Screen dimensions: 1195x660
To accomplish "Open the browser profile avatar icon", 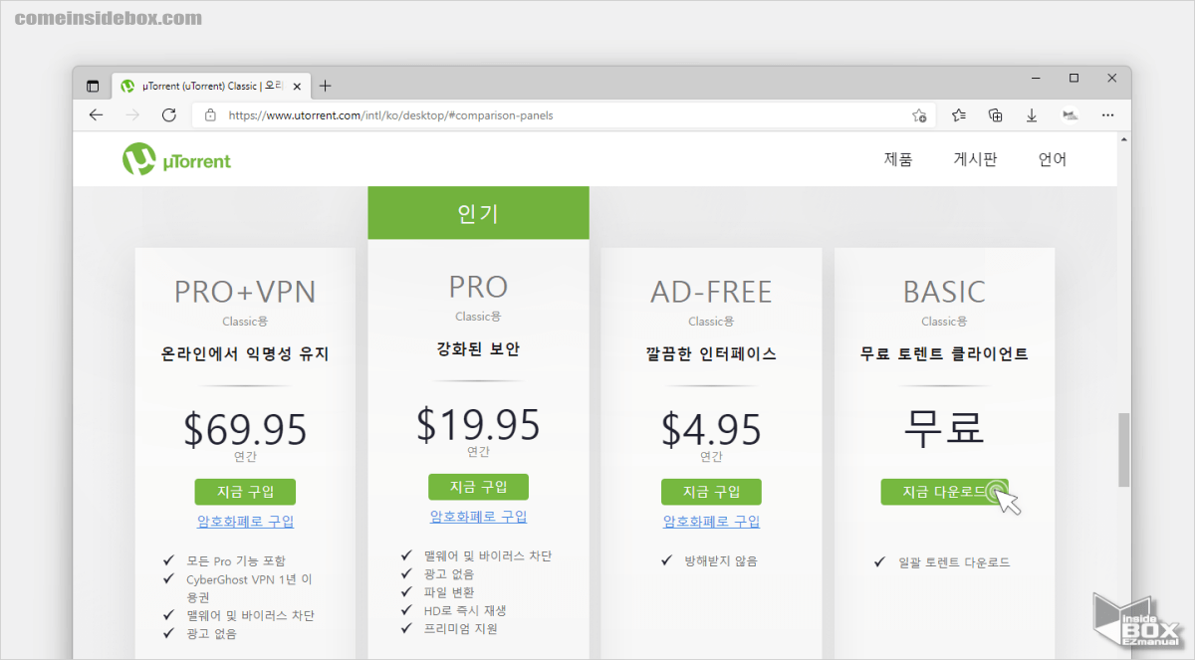I will 1071,115.
